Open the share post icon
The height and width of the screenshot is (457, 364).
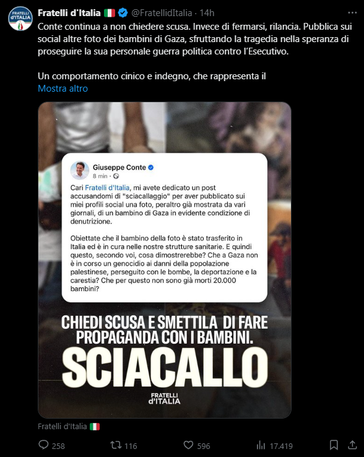pyautogui.click(x=352, y=445)
